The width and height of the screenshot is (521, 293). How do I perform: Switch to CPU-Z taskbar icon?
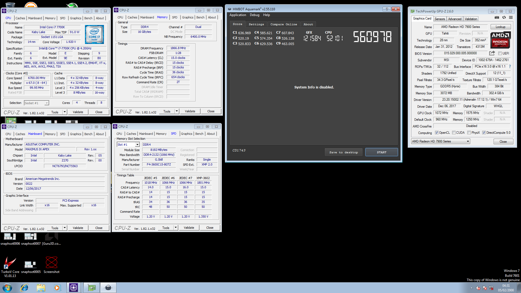pyautogui.click(x=74, y=288)
